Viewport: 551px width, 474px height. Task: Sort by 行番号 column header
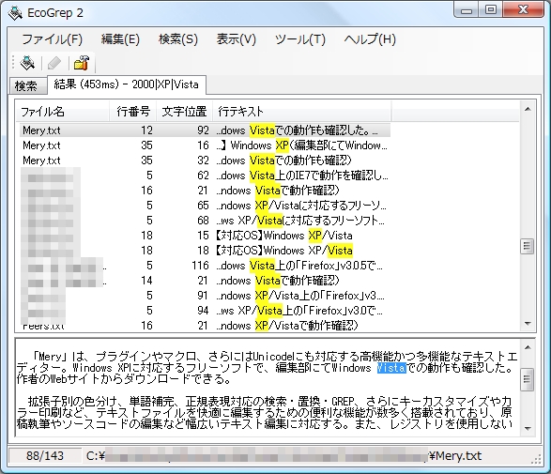(x=133, y=112)
